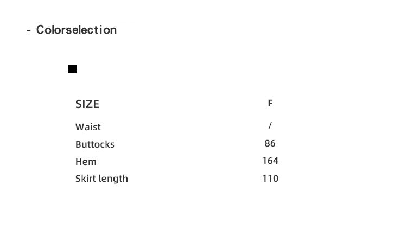This screenshot has height=229, width=407.
Task: Click the Skirt length row label
Action: click(x=101, y=179)
